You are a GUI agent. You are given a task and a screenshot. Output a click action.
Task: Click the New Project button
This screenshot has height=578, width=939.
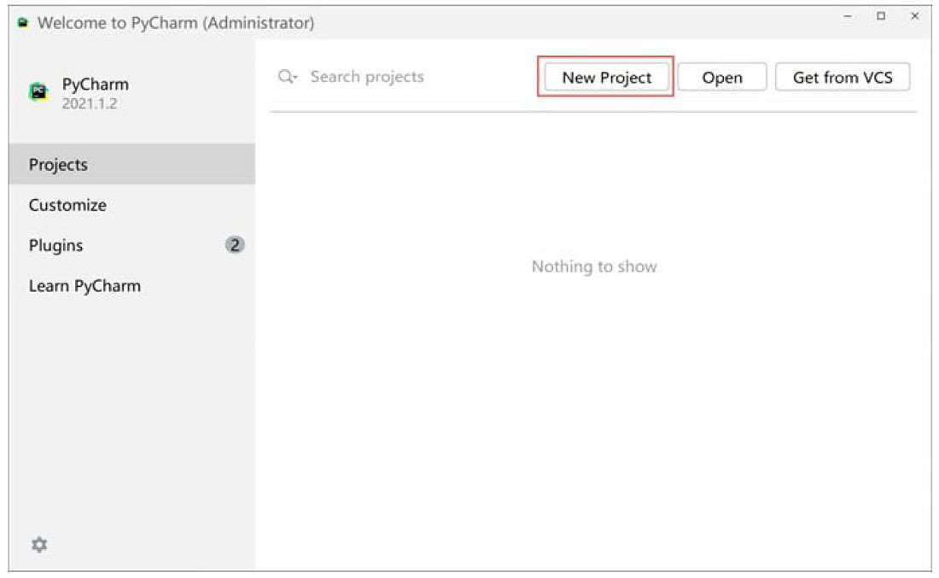[607, 78]
